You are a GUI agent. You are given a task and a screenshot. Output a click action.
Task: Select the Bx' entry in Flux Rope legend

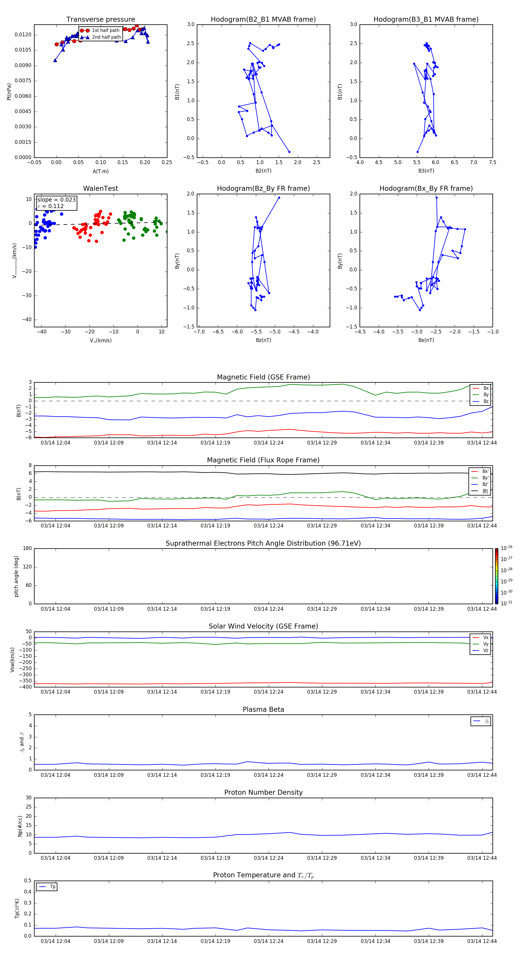point(480,471)
